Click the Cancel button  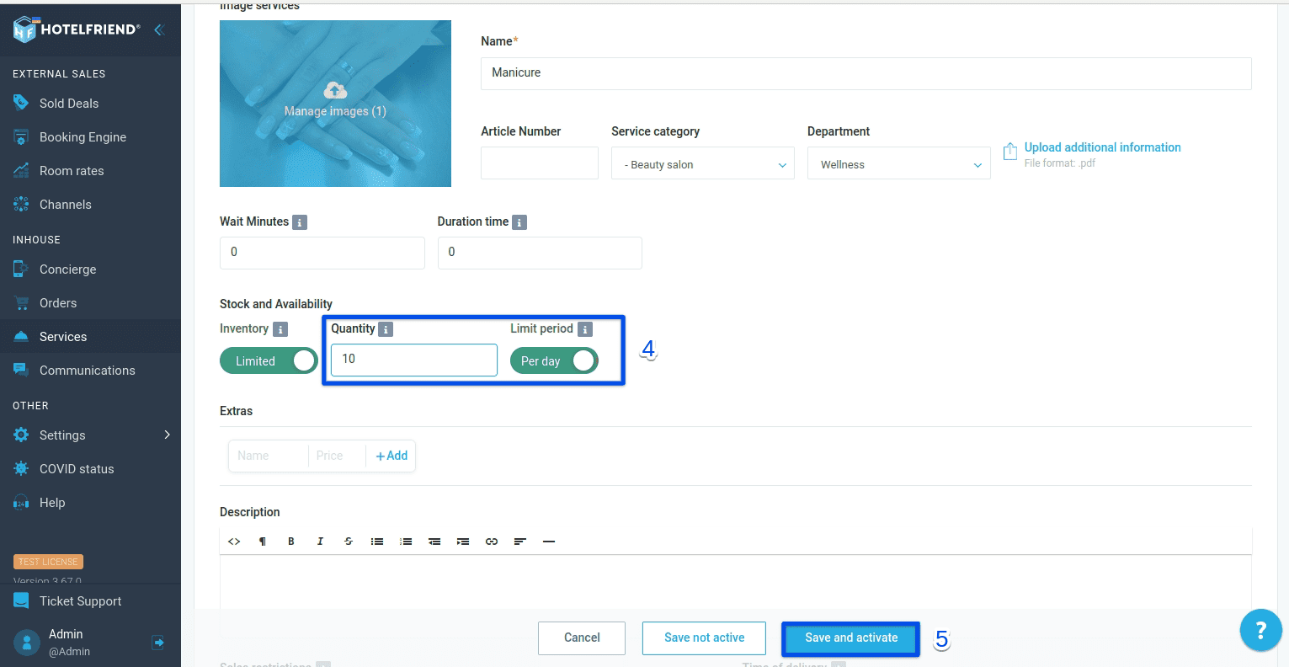point(582,638)
